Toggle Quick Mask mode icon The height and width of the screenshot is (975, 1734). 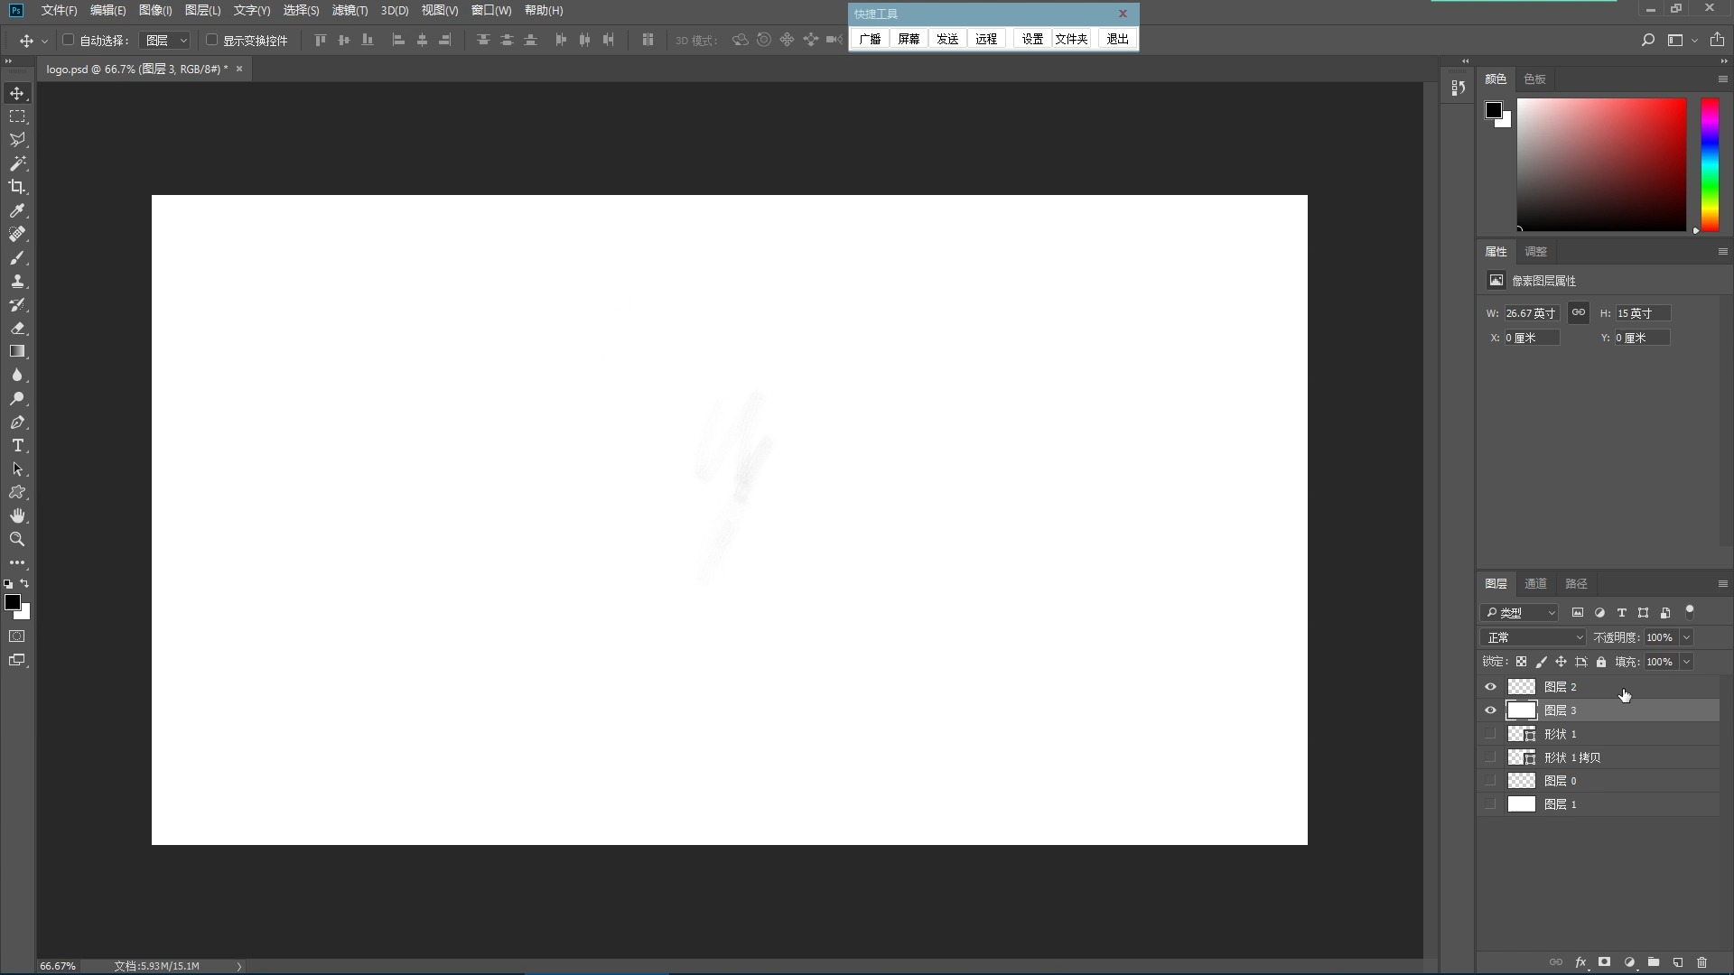17,636
